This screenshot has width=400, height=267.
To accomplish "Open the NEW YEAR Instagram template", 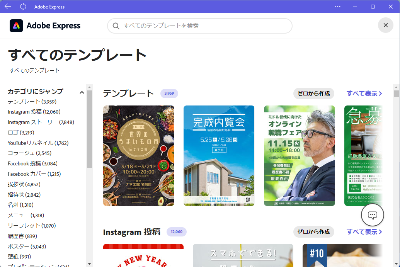I will pos(143,255).
